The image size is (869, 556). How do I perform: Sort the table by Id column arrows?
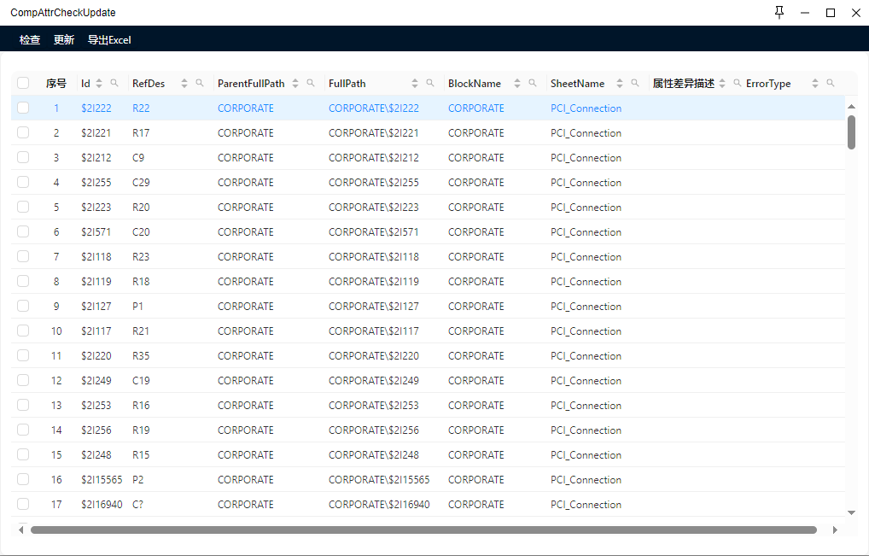click(99, 84)
